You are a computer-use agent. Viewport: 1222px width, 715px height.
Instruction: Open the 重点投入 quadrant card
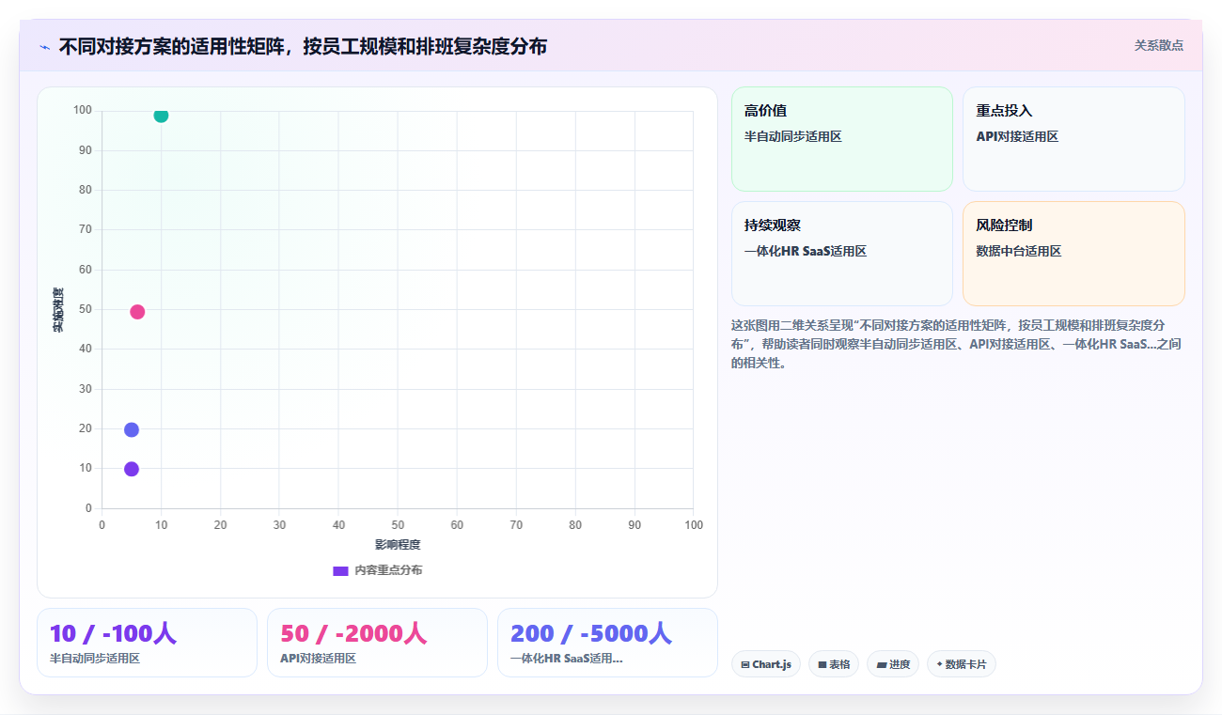(1073, 139)
